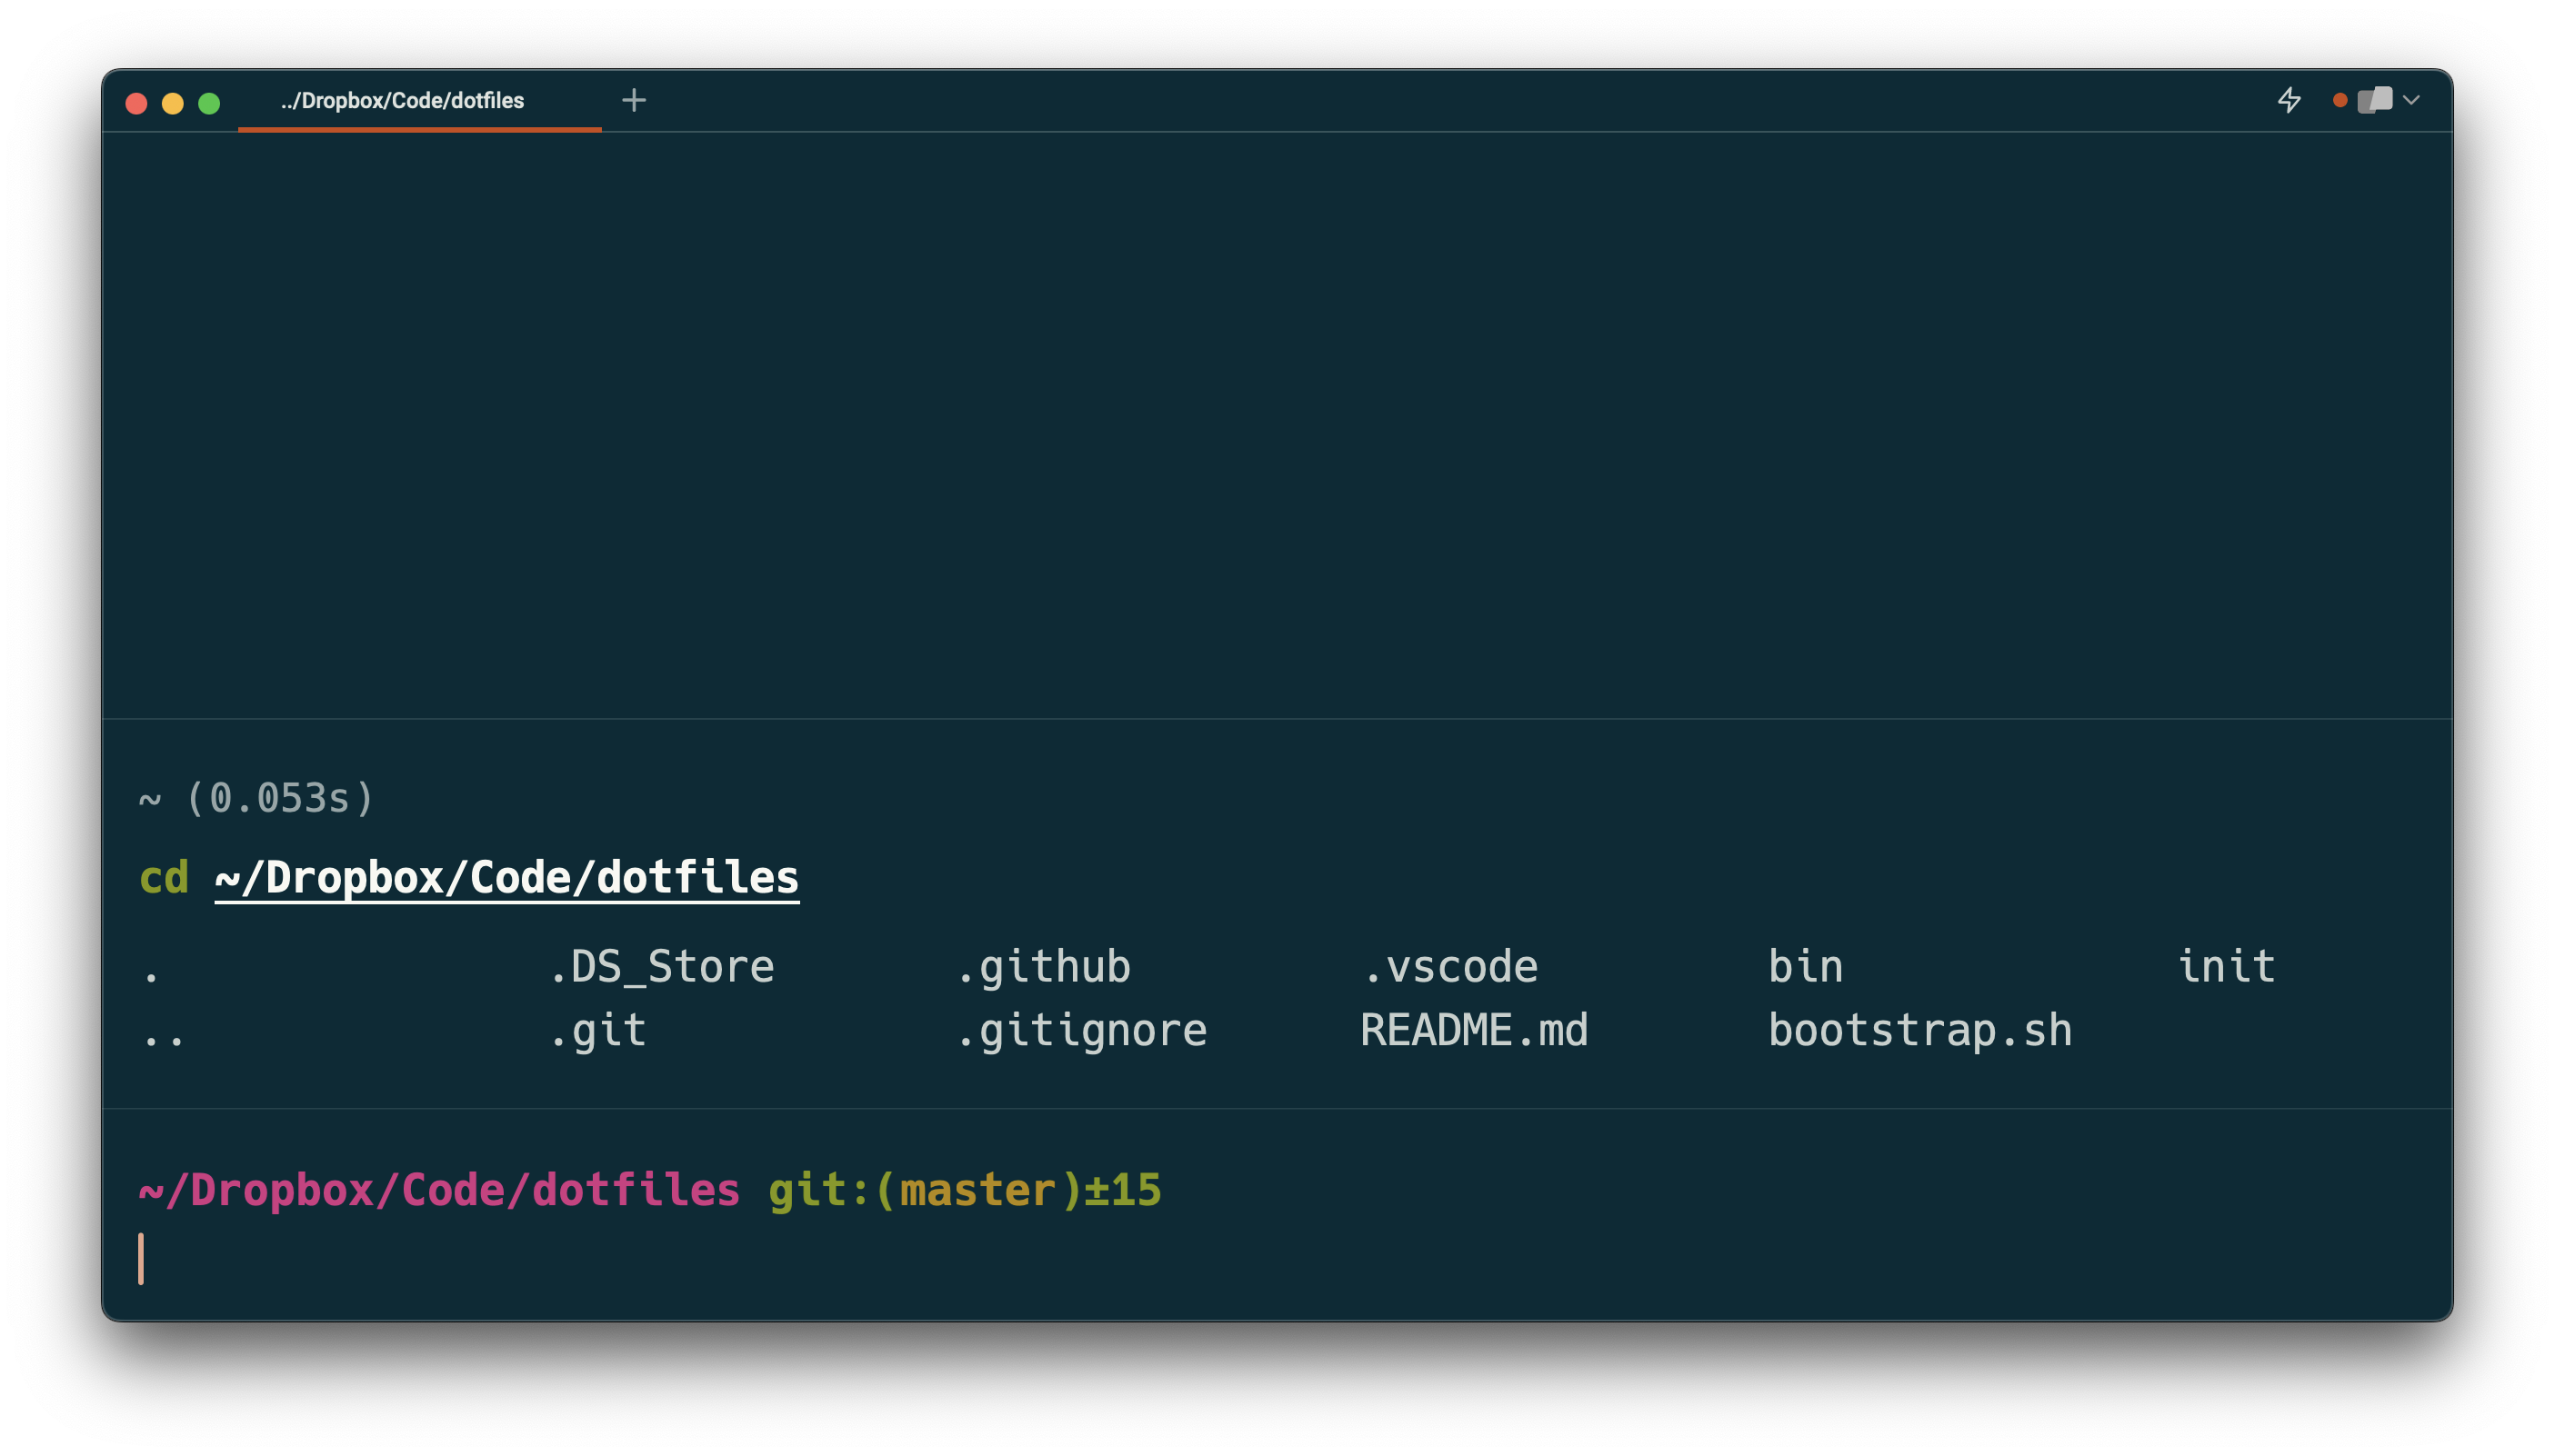Viewport: 2555px width, 1456px height.
Task: Click README.md in the output
Action: click(1474, 1031)
